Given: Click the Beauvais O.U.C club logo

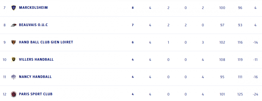Looking at the screenshot, I should pos(13,25).
